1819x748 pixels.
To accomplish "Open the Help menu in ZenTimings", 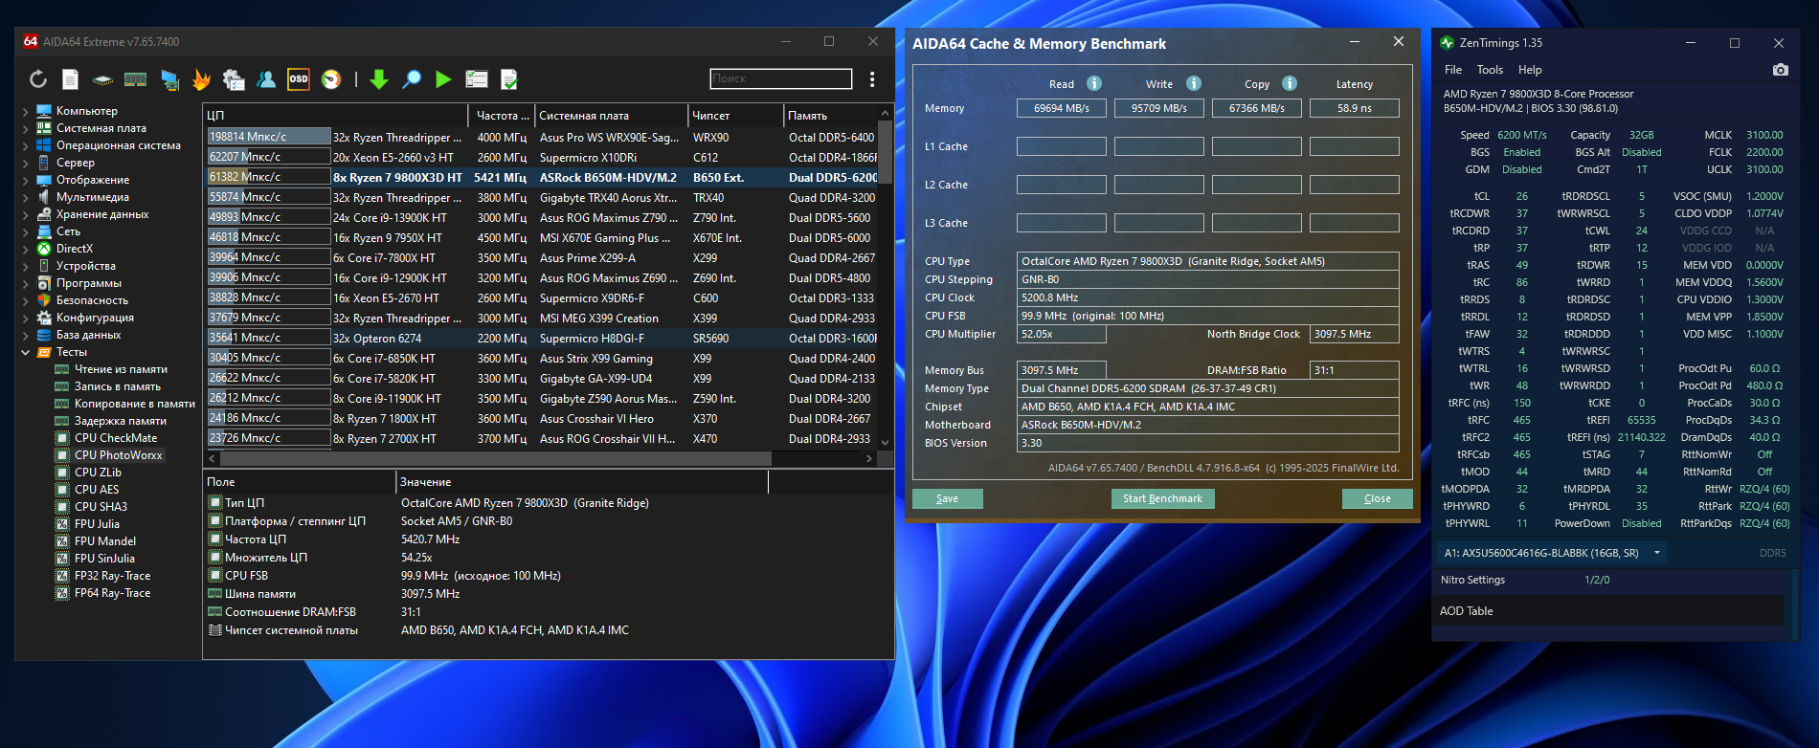I will (x=1530, y=70).
